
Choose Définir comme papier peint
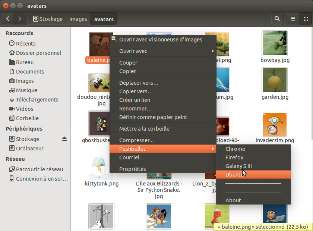(x=163, y=117)
